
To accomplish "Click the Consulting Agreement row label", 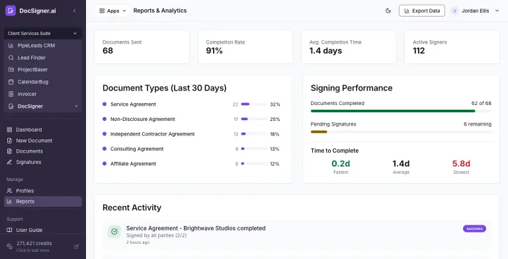I will [x=137, y=149].
